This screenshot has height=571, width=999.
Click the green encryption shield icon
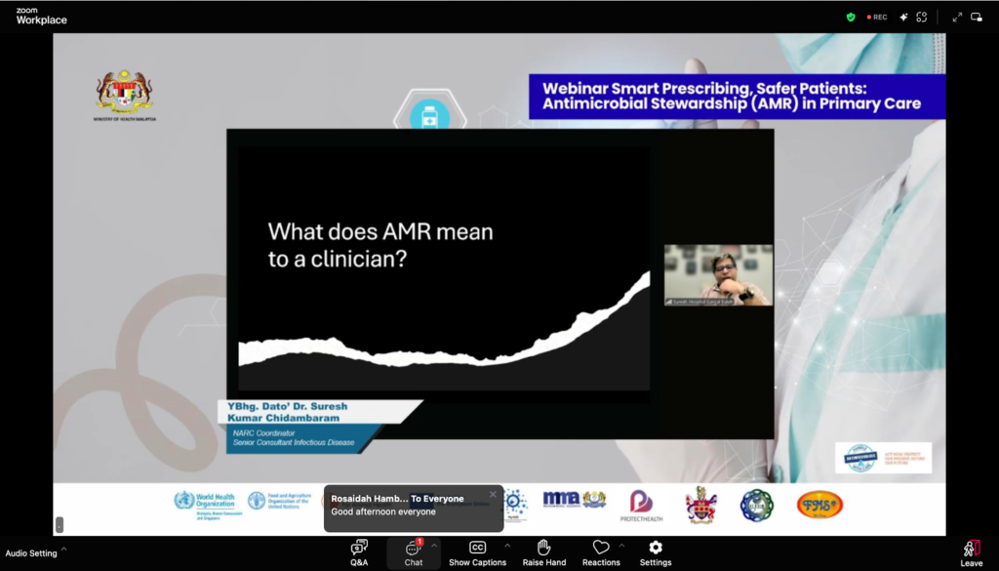tap(851, 17)
